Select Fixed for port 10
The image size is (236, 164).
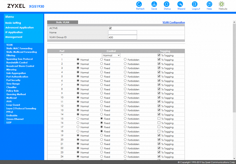(x=102, y=98)
